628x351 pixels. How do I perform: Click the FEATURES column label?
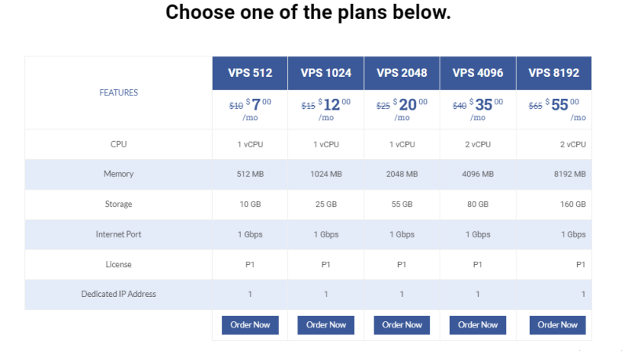[119, 92]
